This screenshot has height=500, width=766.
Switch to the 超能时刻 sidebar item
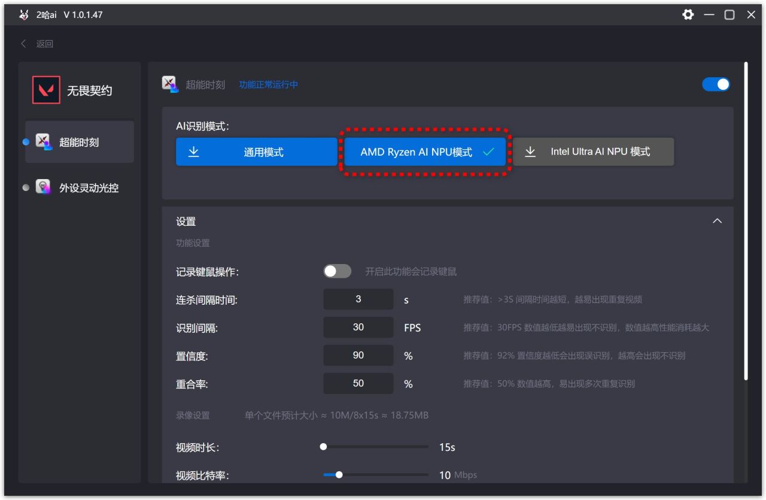click(x=80, y=142)
